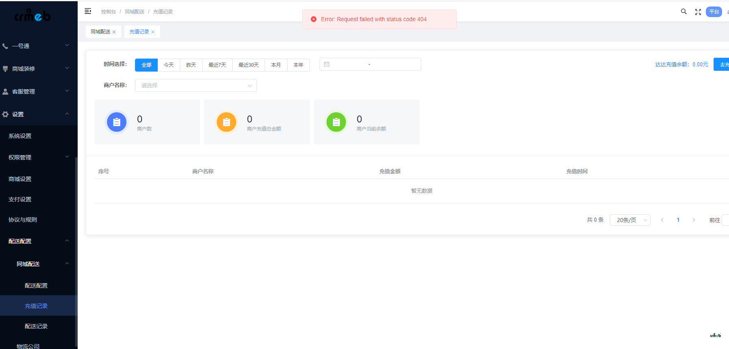Click the 控制台 breadcrumb link
729x349 pixels.
[109, 12]
